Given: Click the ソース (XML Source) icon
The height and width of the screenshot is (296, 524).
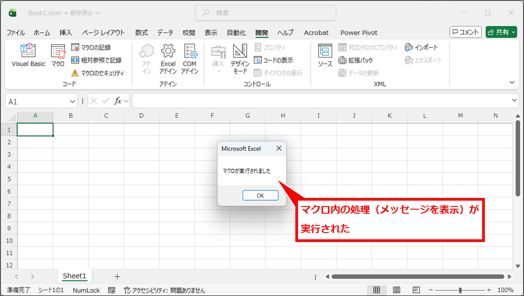Looking at the screenshot, I should [x=325, y=56].
